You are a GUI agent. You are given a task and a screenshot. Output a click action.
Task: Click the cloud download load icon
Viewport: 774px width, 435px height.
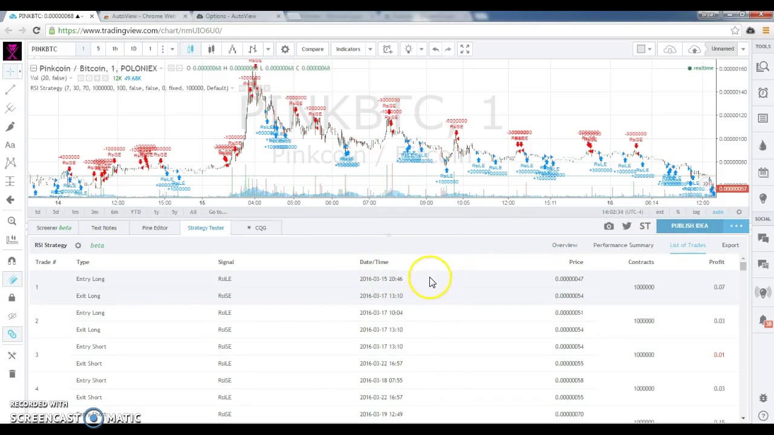(669, 49)
